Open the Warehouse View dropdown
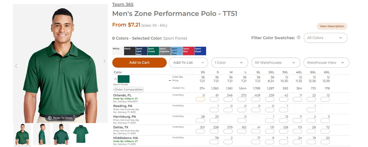Viewport: 368px width, 147px height. [x=326, y=63]
